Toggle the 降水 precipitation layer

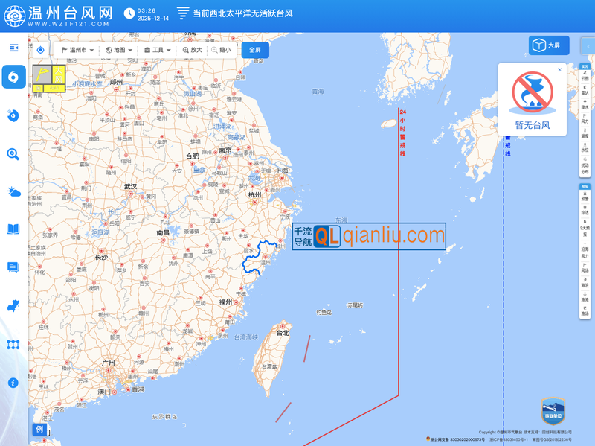click(x=585, y=103)
